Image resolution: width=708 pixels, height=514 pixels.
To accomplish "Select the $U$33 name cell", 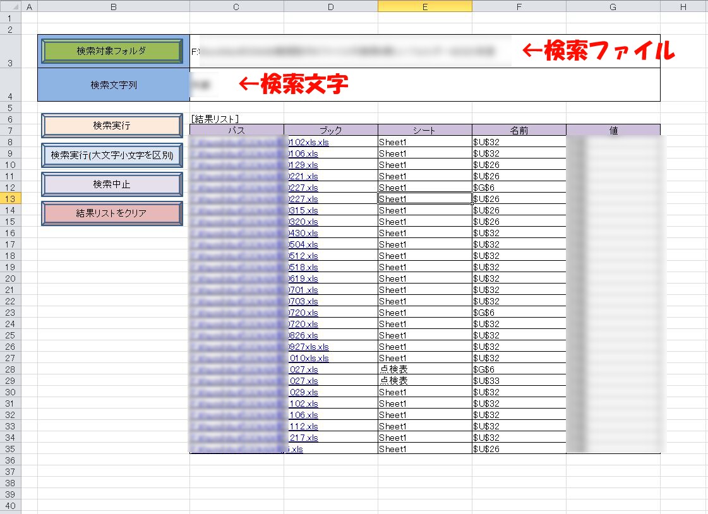I will coord(519,380).
